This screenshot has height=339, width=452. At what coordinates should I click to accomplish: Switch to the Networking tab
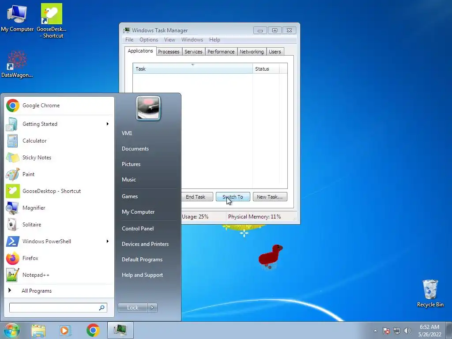point(252,52)
